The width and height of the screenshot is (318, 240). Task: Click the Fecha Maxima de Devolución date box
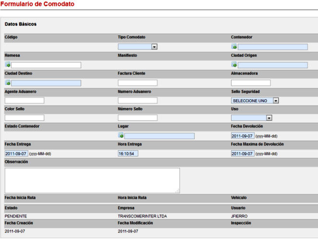243,154
